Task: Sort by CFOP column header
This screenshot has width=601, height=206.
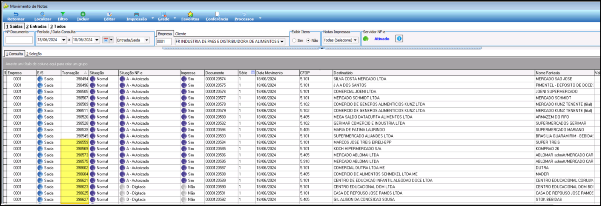Action: tap(316, 73)
